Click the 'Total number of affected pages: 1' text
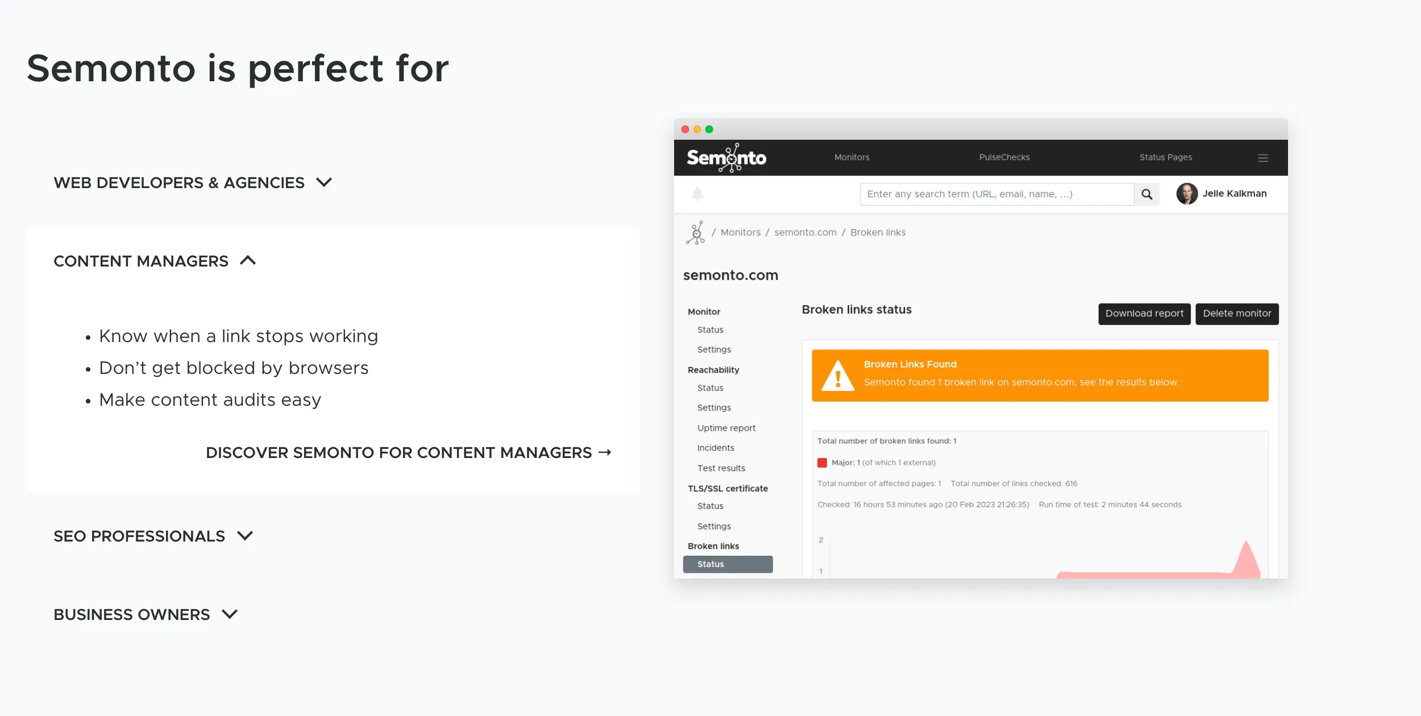Screen dimensions: 1421x716 click(879, 484)
